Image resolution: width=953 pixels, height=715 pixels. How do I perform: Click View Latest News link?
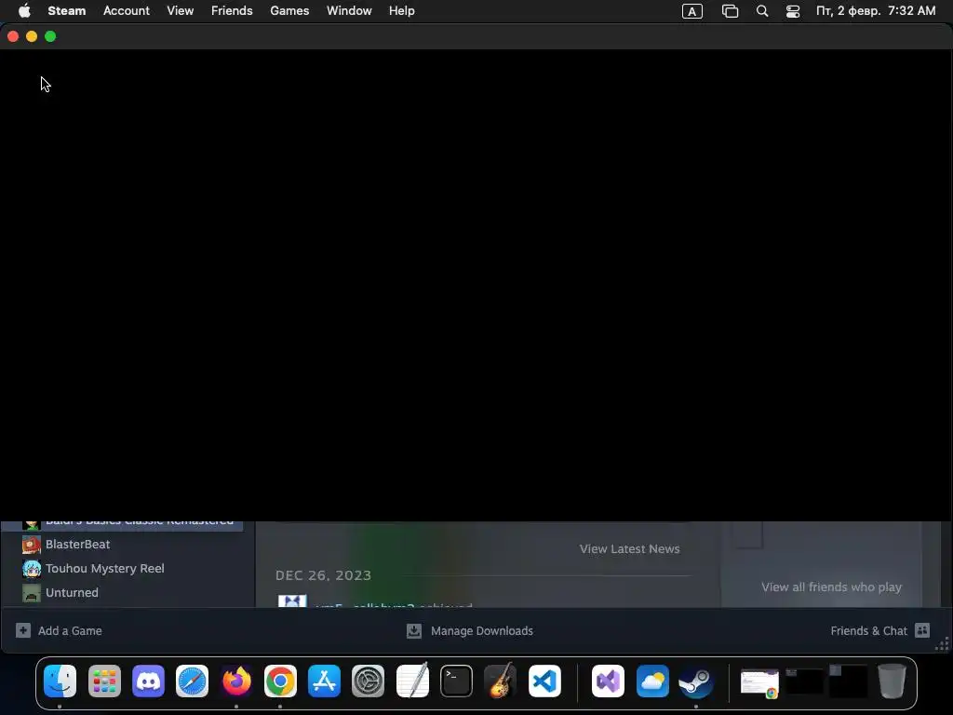pyautogui.click(x=630, y=549)
